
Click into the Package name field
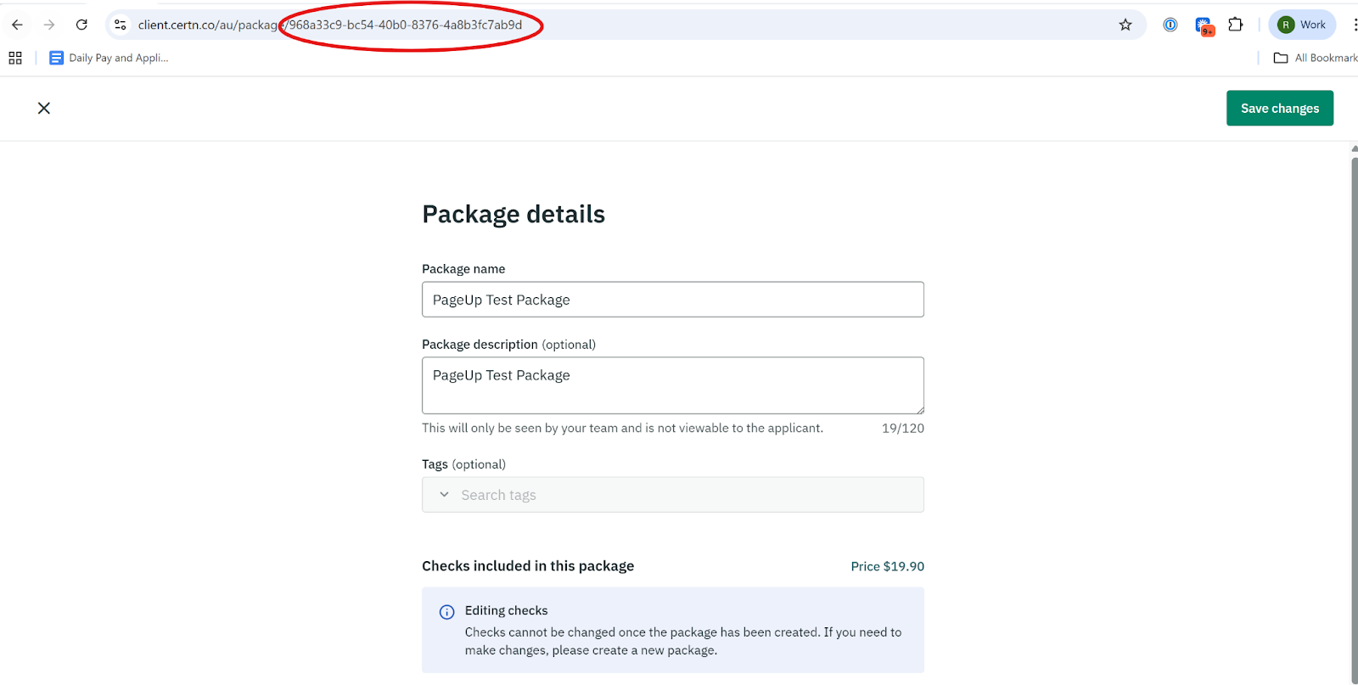(x=672, y=300)
